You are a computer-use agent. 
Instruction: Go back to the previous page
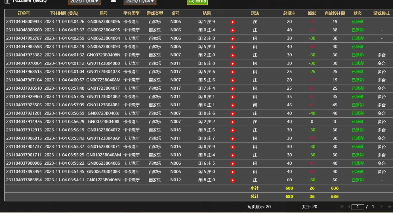coord(349,207)
